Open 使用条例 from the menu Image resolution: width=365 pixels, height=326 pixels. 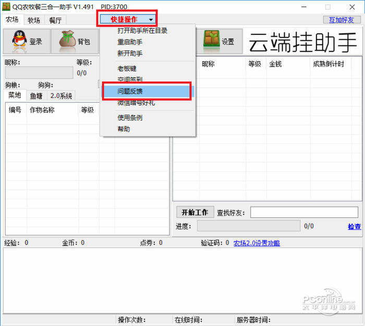(130, 118)
